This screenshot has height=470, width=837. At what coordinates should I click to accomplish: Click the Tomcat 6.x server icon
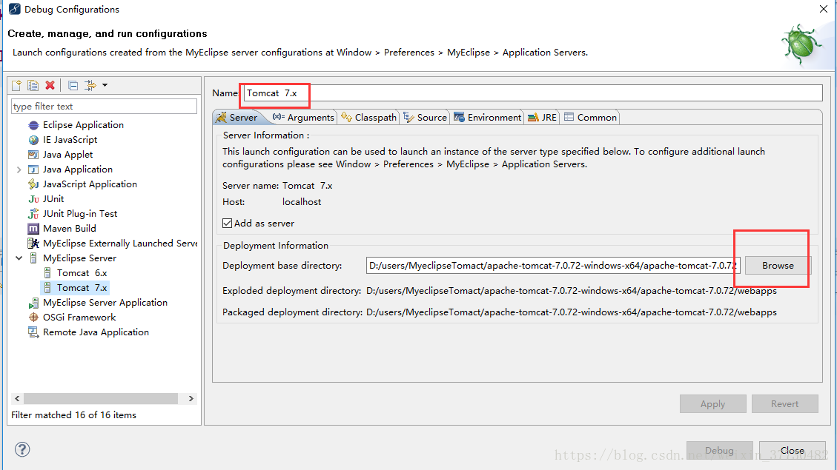[47, 273]
